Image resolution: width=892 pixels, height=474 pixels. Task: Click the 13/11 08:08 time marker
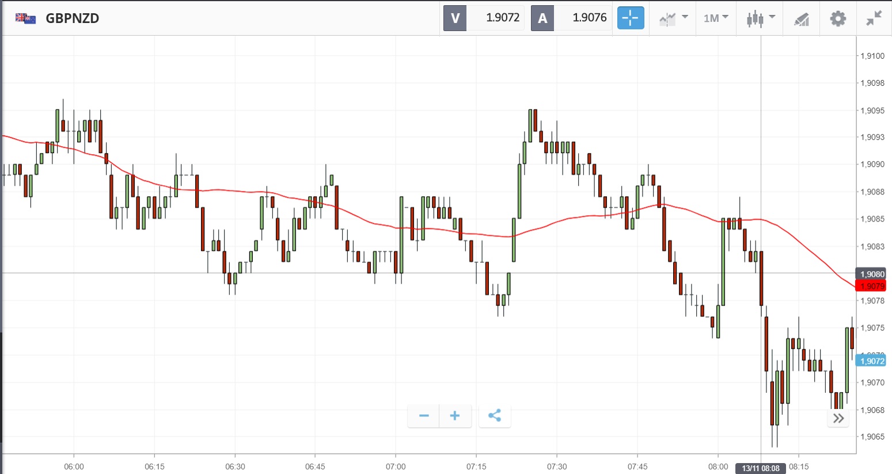pyautogui.click(x=760, y=468)
